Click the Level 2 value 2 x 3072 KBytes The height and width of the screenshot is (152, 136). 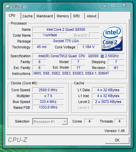tap(108, 102)
